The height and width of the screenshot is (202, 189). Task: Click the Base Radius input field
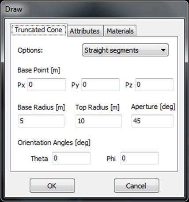pyautogui.click(x=41, y=121)
